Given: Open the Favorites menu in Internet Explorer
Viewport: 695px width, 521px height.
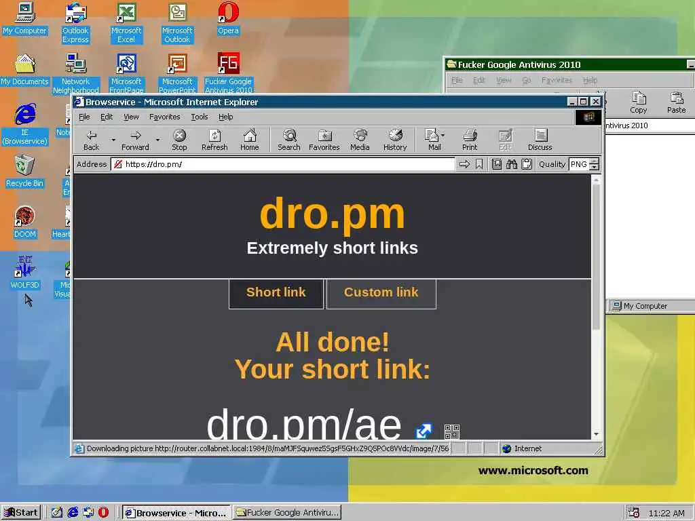Looking at the screenshot, I should point(165,117).
